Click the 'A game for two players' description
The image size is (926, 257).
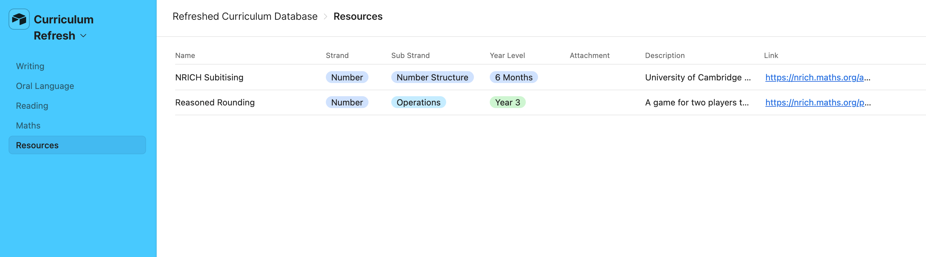pos(697,102)
